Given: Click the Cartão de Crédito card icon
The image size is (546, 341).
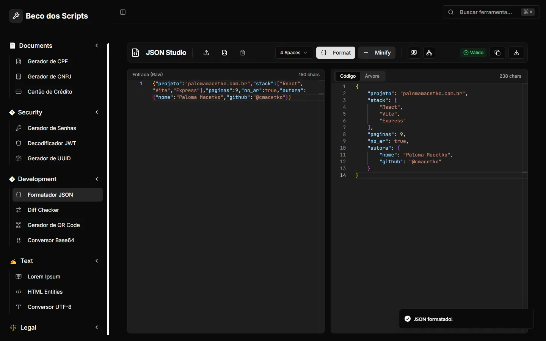Looking at the screenshot, I should point(19,92).
